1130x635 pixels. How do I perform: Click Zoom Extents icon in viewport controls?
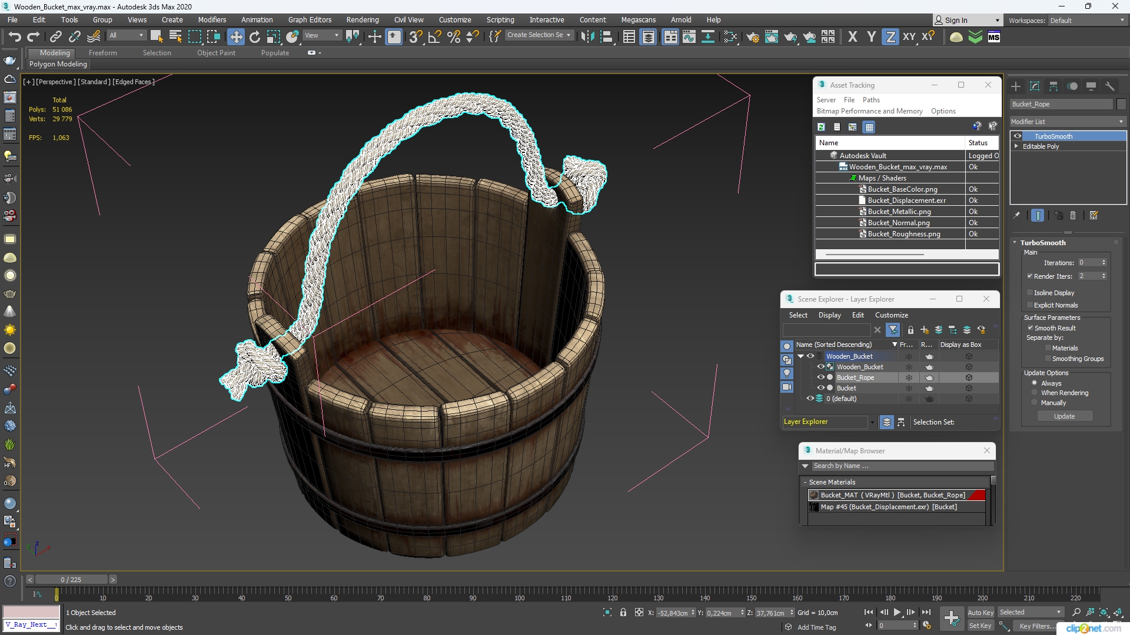[x=1104, y=613]
